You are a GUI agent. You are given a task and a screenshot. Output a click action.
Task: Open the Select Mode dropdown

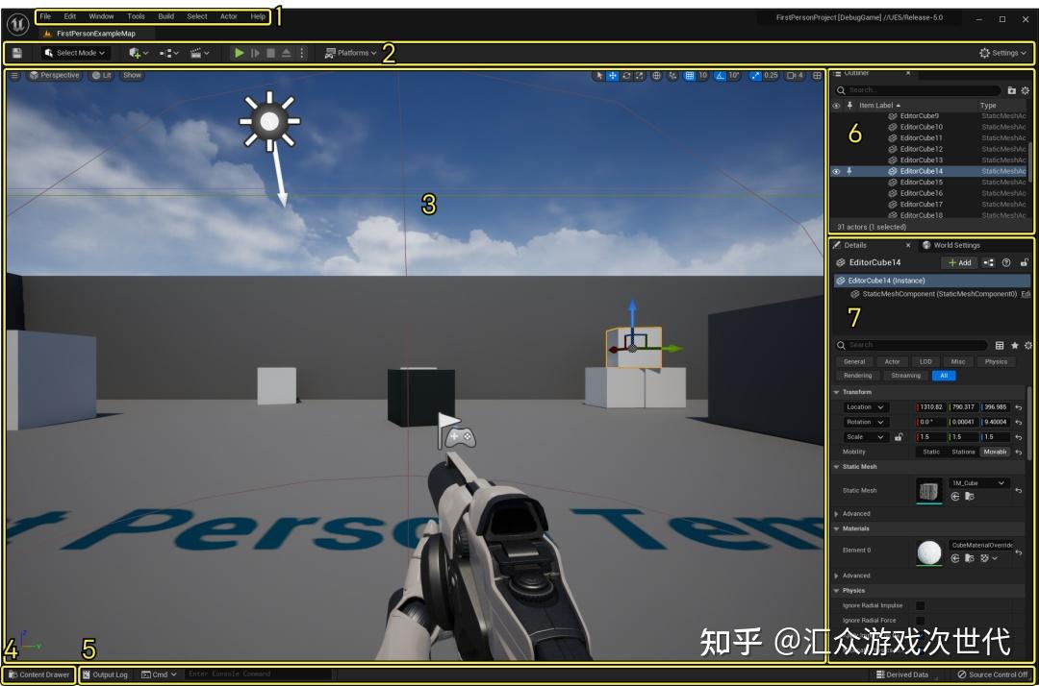click(x=74, y=53)
